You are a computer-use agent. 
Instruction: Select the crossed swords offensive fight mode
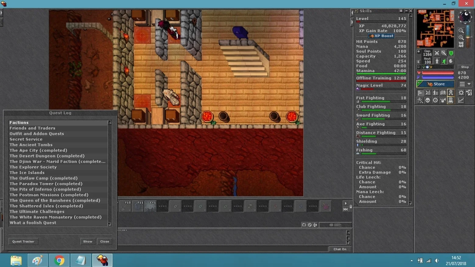(437, 53)
